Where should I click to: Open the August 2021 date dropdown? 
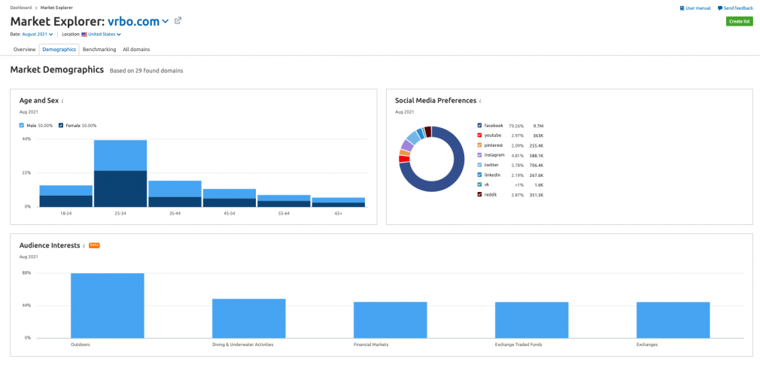click(38, 35)
